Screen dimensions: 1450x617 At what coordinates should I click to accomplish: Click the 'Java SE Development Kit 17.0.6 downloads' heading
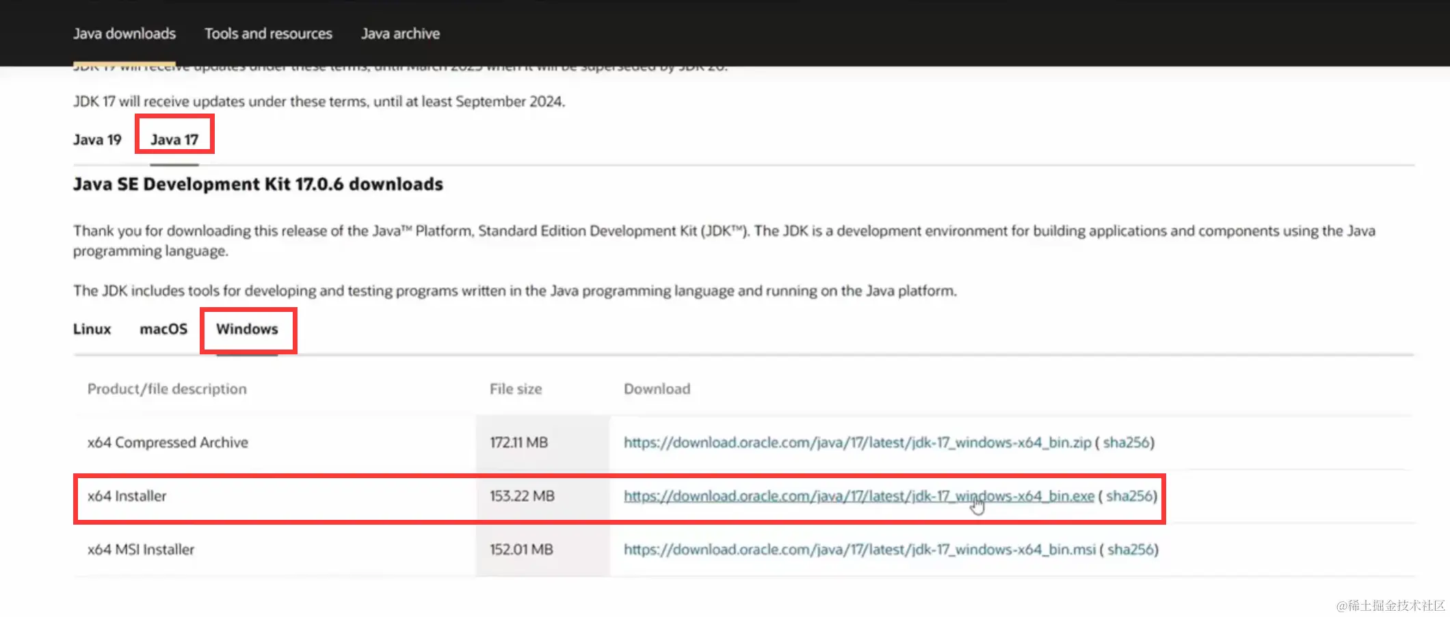click(x=258, y=184)
